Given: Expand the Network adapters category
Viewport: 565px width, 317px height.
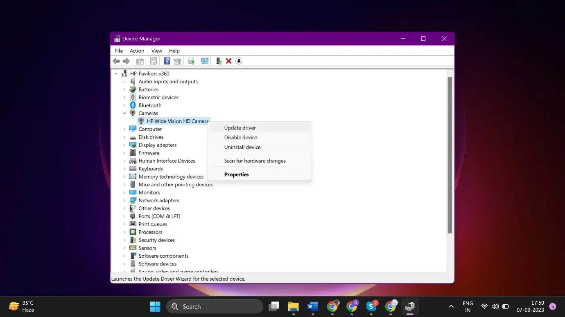Looking at the screenshot, I should pyautogui.click(x=124, y=200).
